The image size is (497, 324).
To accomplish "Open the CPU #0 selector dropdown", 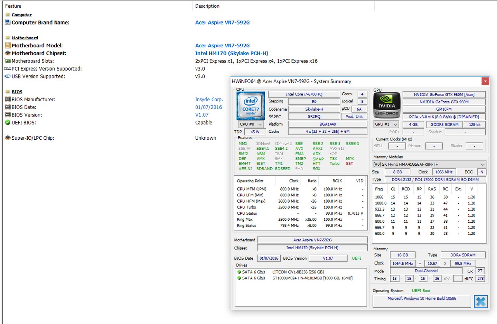I will 251,124.
